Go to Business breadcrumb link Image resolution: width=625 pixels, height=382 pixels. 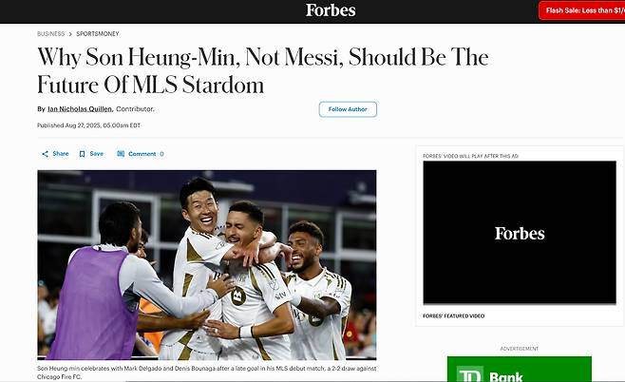point(50,34)
